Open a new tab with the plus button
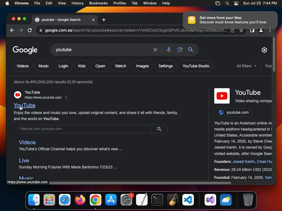The height and width of the screenshot is (211, 282). click(104, 20)
